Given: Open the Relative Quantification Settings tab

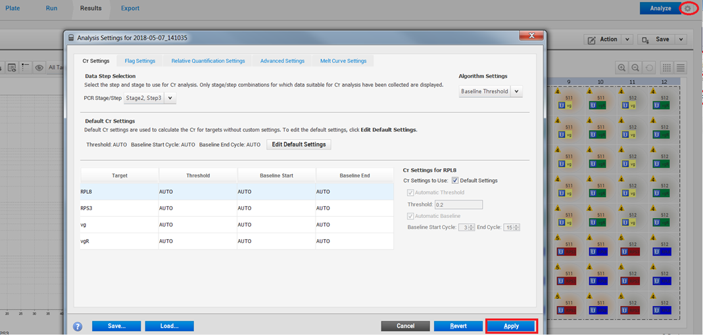Looking at the screenshot, I should click(208, 60).
